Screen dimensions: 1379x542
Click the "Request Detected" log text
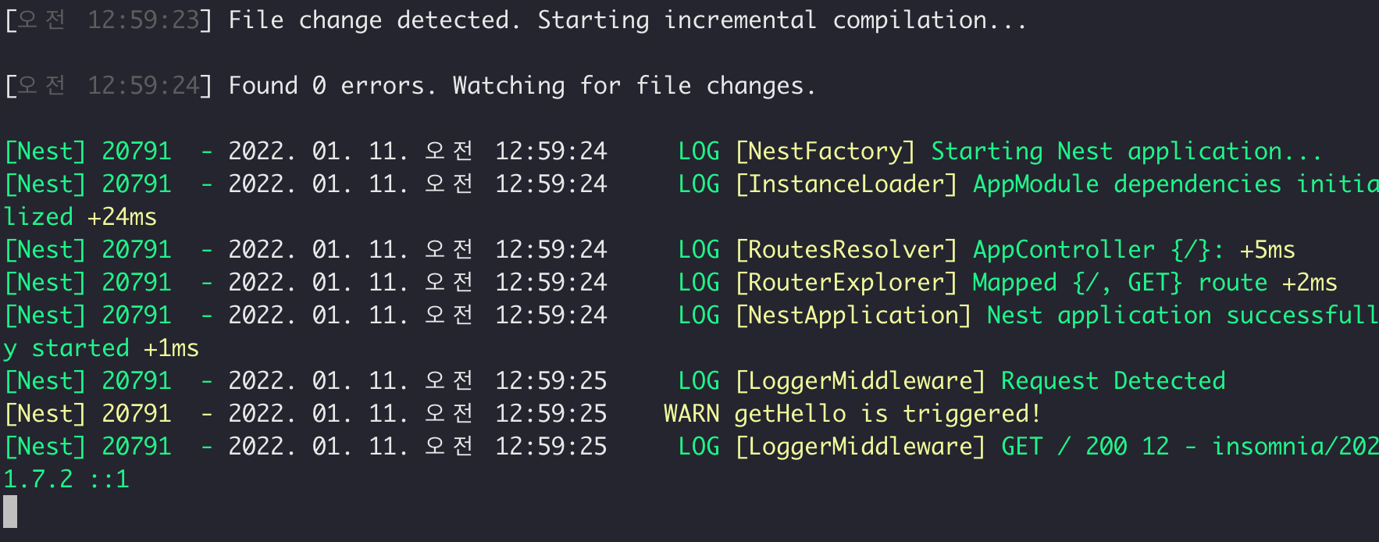pyautogui.click(x=1113, y=381)
